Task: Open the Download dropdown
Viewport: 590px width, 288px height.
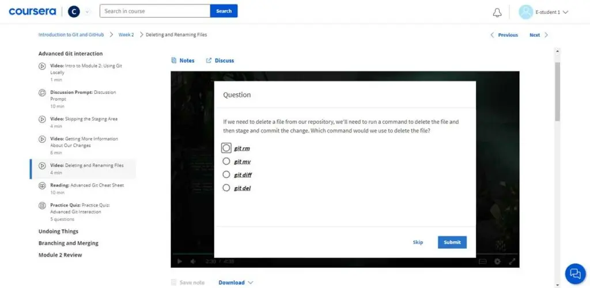Action: click(236, 282)
